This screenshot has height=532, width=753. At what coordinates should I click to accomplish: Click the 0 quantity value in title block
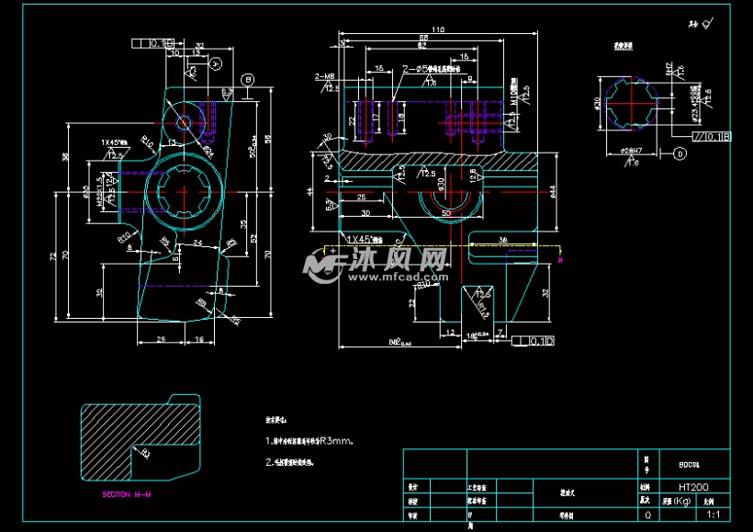point(647,515)
